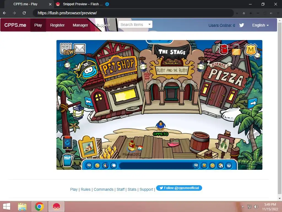Click the pirate puffle sign

point(86,70)
